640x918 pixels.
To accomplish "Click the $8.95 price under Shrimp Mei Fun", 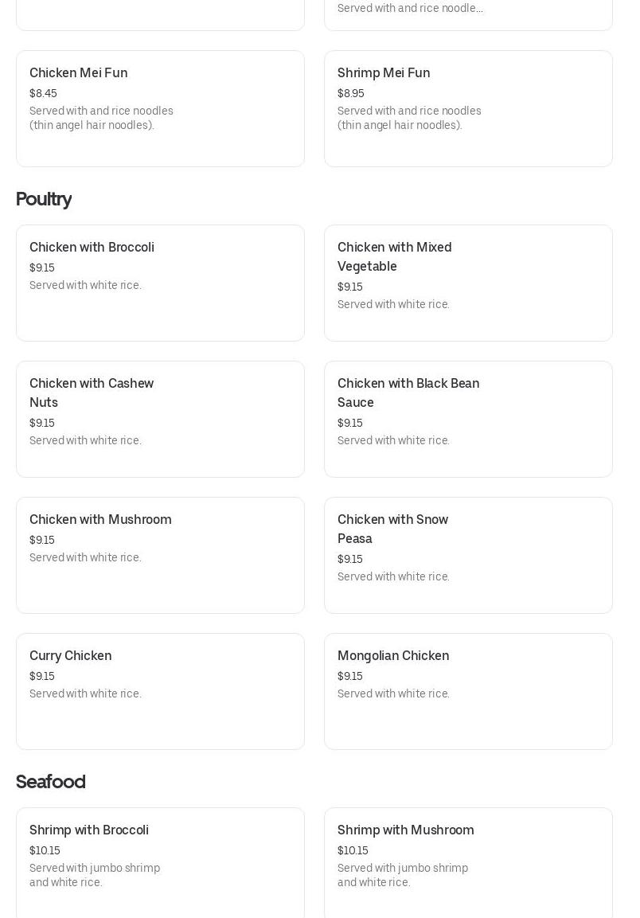I will click(x=351, y=93).
